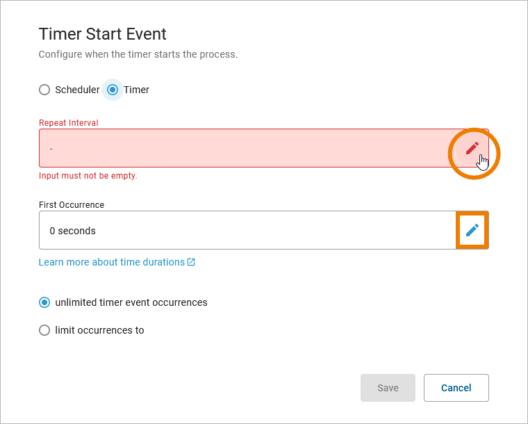Click the First Occurrence field label
The height and width of the screenshot is (424, 528).
click(72, 205)
